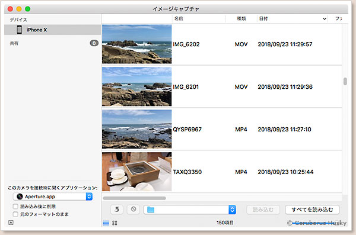Sort by Kind (種類) column header
Viewport: 356px width, 235px height.
(x=241, y=18)
